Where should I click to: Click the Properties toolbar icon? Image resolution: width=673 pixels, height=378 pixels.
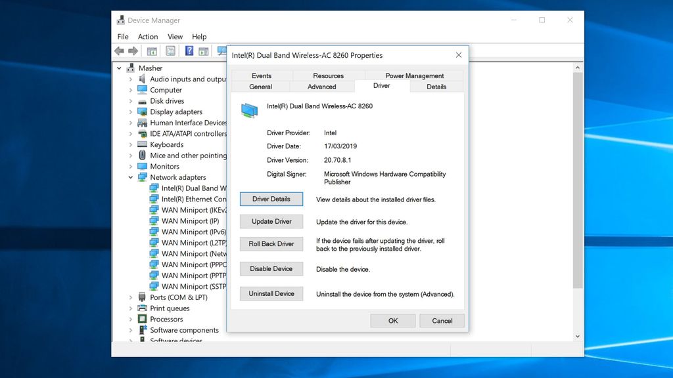pos(171,51)
